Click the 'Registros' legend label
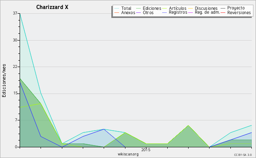256x158 pixels. click(178, 12)
